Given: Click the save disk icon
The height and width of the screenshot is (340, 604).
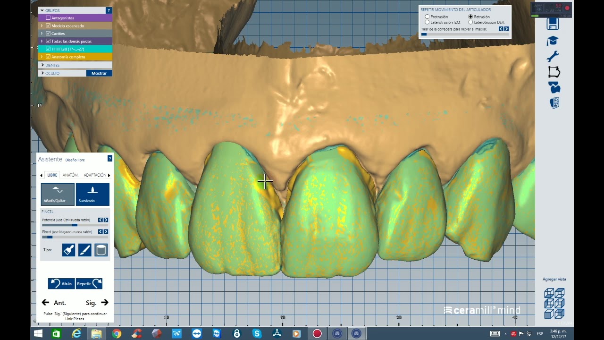Looking at the screenshot, I should click(x=553, y=24).
